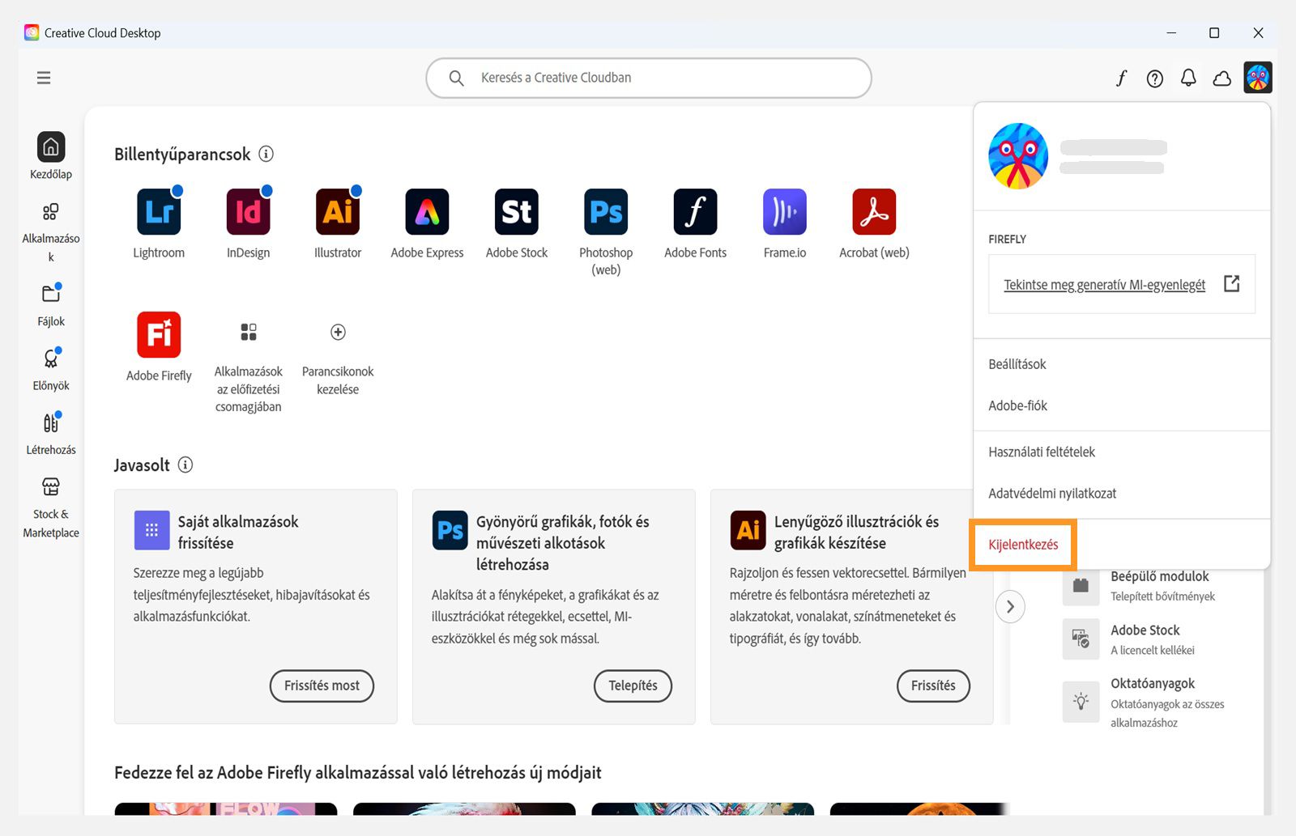Launch Lightroom shortcut icon
1296x836 pixels.
pyautogui.click(x=159, y=212)
